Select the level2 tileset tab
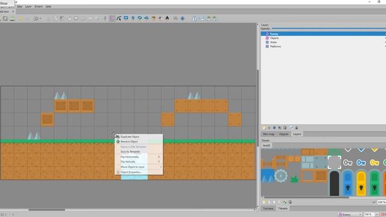The image size is (386, 217). [267, 145]
